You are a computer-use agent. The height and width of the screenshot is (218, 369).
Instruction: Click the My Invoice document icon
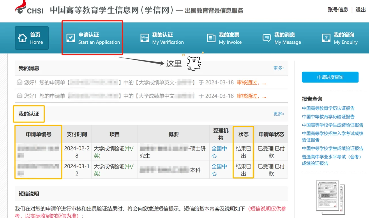click(x=211, y=38)
